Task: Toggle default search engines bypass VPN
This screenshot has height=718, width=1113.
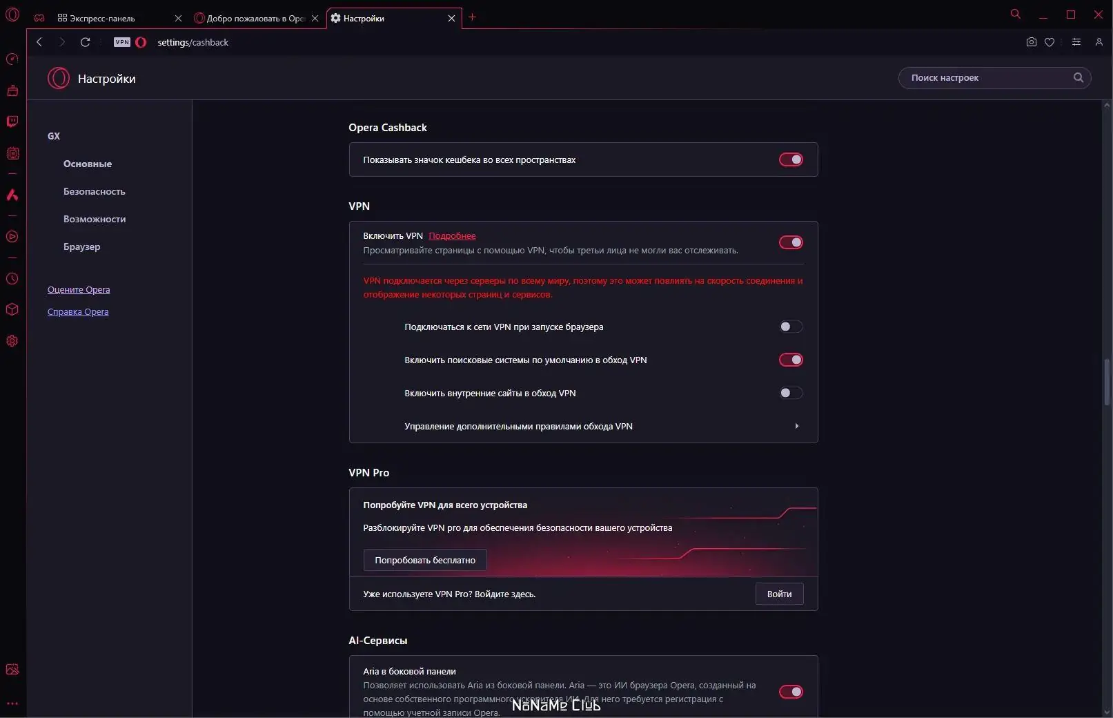Action: click(x=791, y=360)
